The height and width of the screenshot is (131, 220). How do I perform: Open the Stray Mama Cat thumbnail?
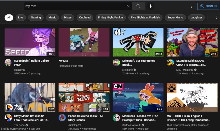click(30, 97)
